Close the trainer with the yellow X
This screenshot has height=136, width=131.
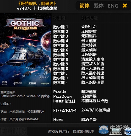pos(125,6)
